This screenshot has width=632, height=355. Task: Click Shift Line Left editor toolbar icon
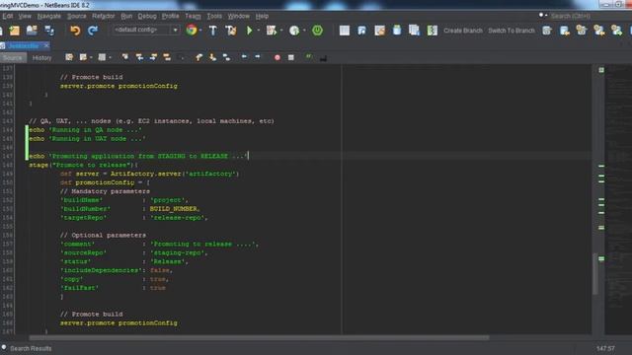(x=244, y=57)
